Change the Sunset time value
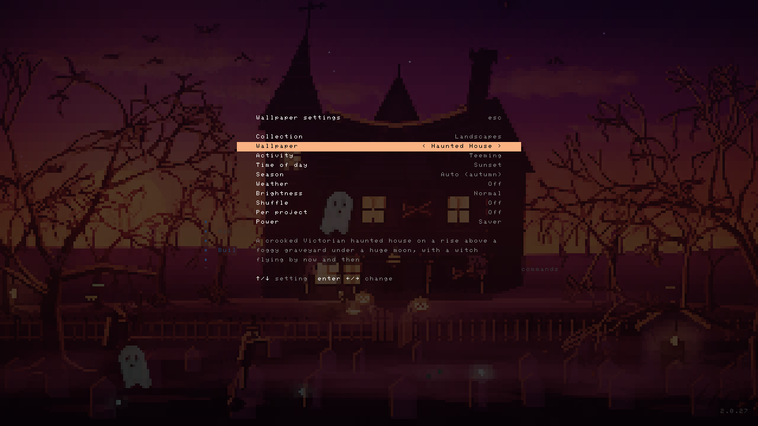 (x=488, y=165)
